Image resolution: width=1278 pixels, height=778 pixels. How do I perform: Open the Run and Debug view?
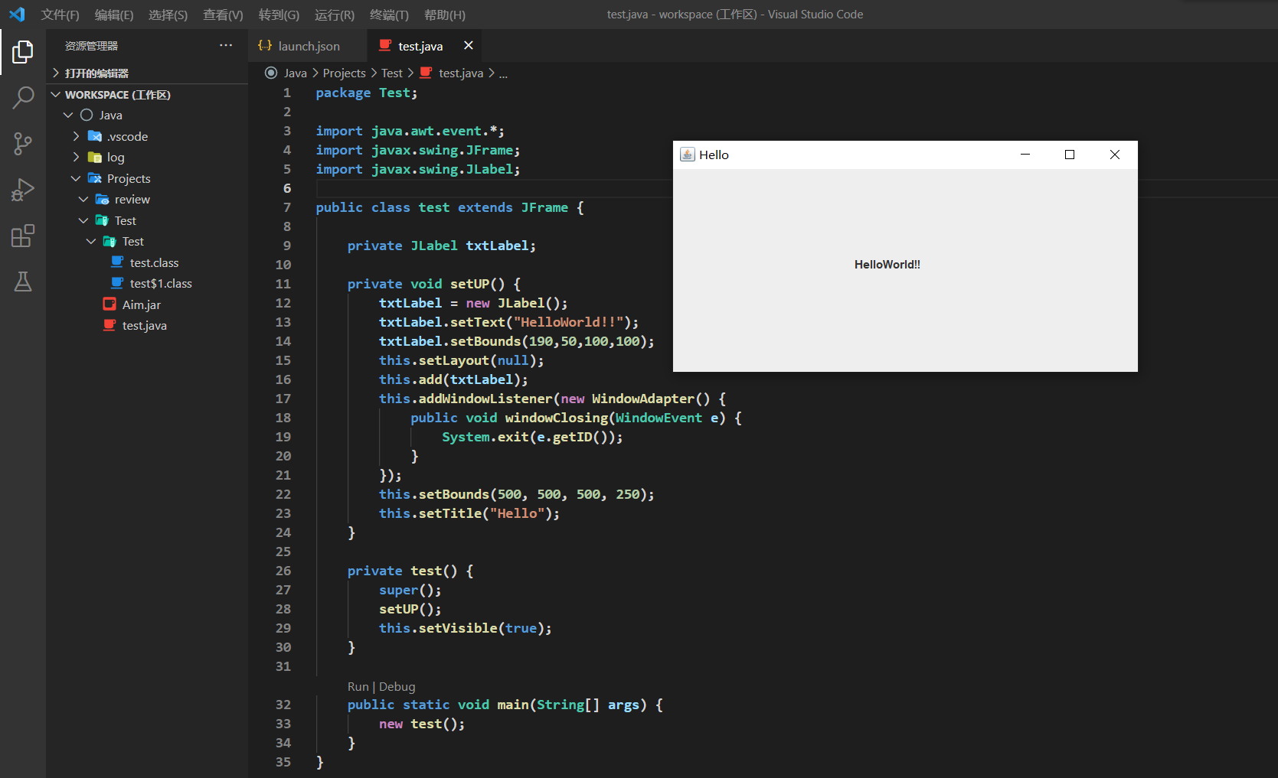point(23,190)
